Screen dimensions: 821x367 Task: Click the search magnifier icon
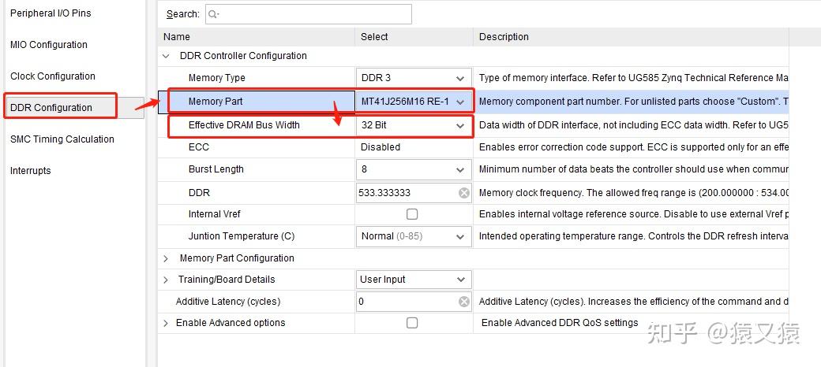click(x=213, y=14)
